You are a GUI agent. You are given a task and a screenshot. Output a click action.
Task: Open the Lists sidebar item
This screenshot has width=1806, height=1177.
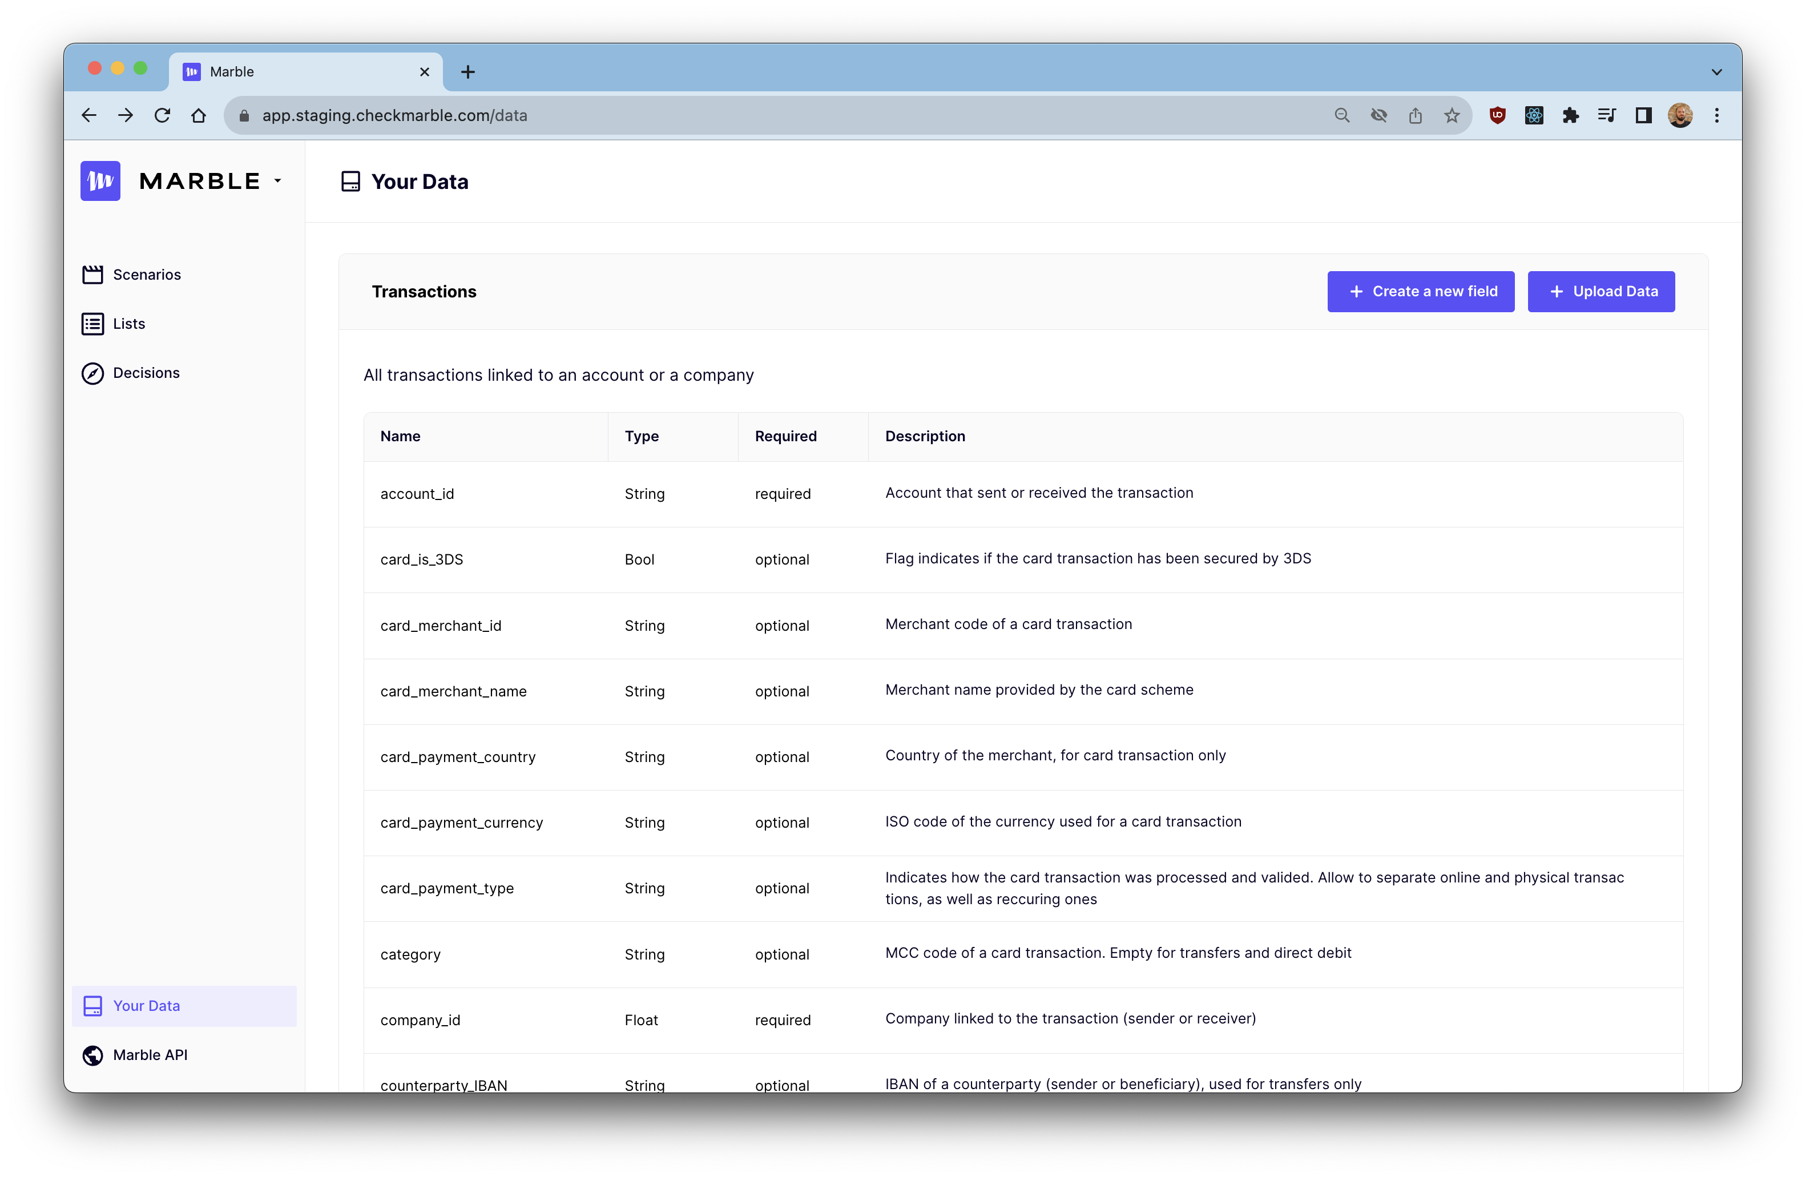point(128,324)
